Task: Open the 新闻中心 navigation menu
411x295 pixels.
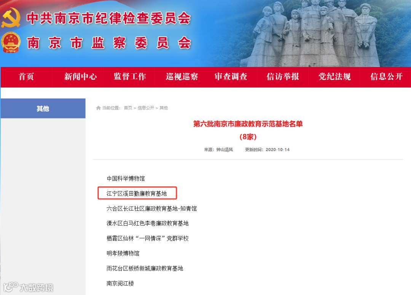Action: 80,77
